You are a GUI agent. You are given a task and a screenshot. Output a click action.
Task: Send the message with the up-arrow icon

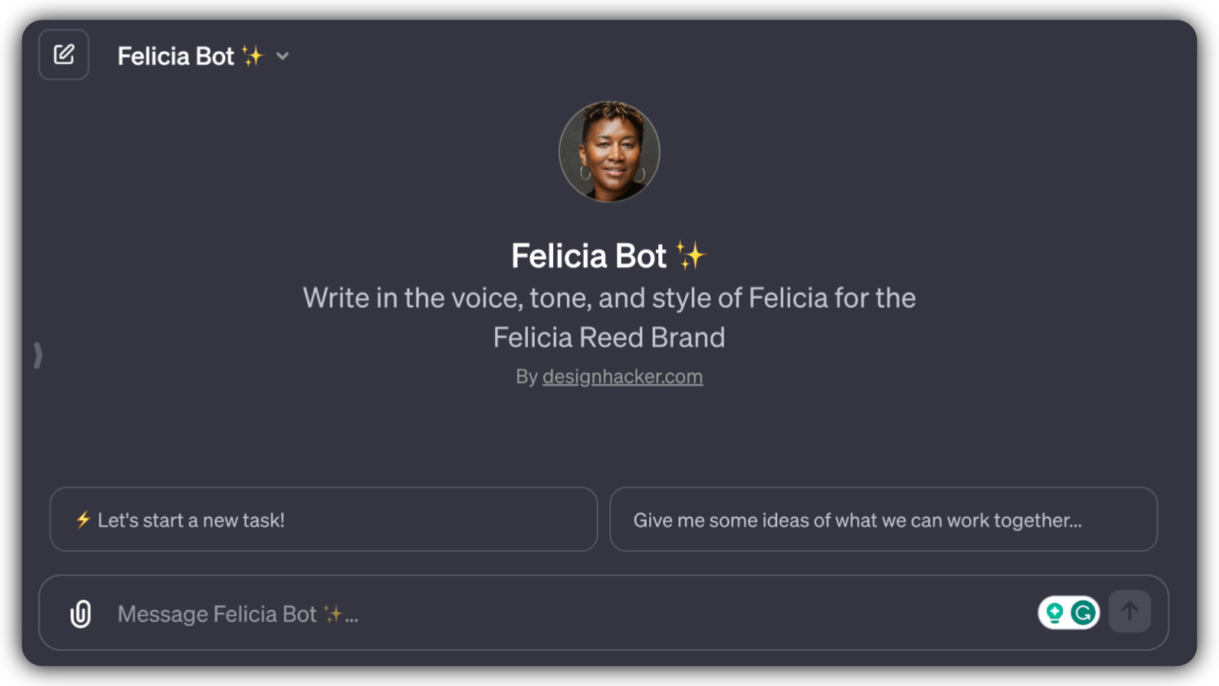click(x=1130, y=612)
